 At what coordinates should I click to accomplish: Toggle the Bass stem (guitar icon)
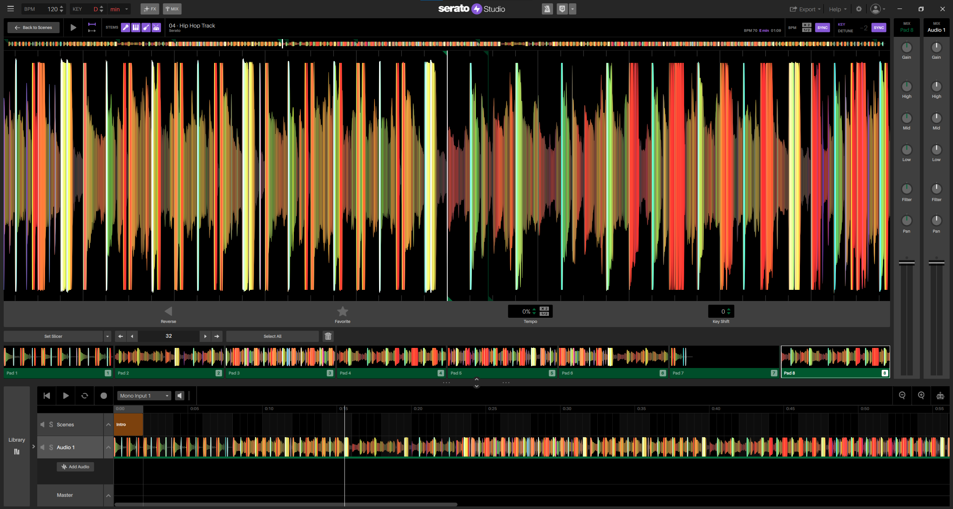coord(146,27)
